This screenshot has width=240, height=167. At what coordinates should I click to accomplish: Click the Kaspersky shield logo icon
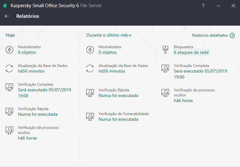[x=5, y=6]
